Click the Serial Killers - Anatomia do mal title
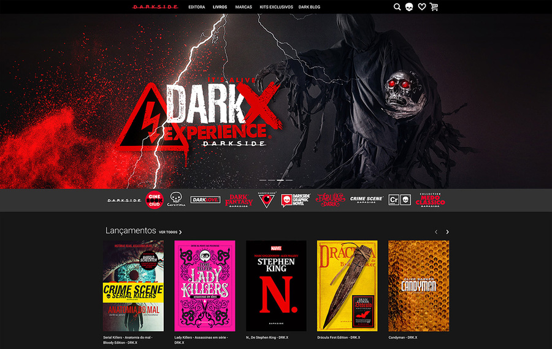 coord(128,340)
